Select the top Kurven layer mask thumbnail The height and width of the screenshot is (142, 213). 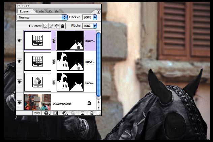pyautogui.click(x=70, y=41)
